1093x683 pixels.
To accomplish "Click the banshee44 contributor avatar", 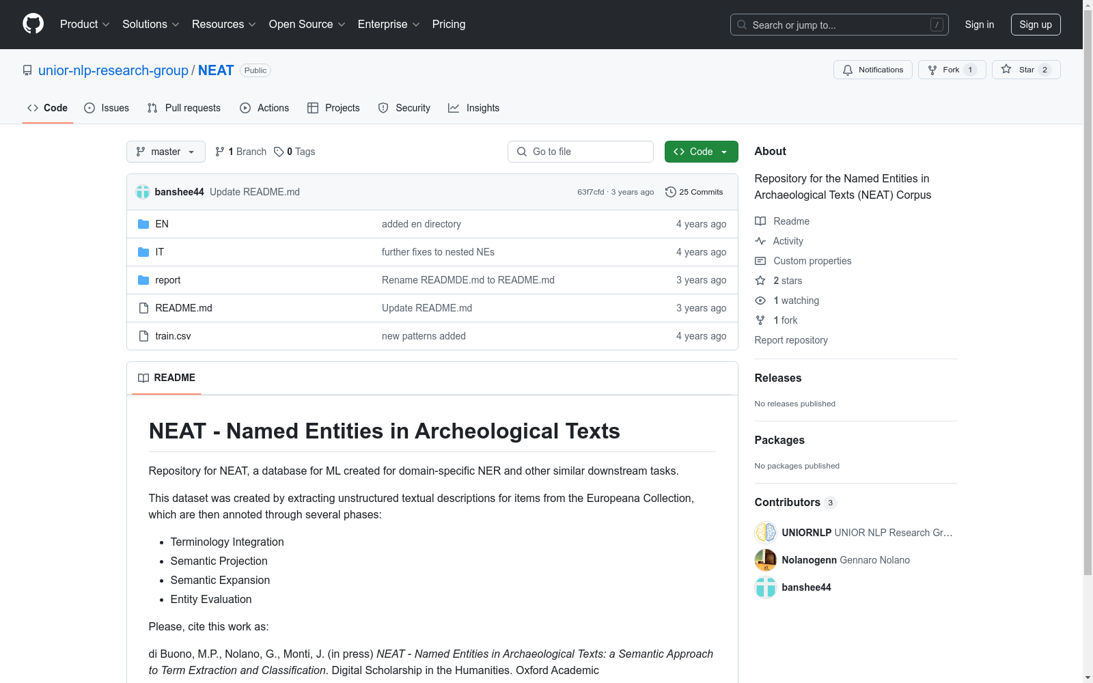I will 766,587.
